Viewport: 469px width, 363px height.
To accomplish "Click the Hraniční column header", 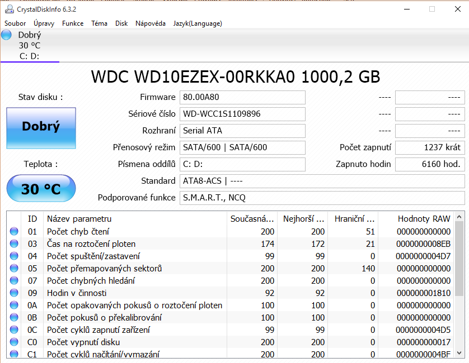I will point(353,219).
